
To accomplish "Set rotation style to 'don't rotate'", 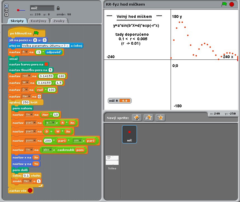I will point(6,15).
